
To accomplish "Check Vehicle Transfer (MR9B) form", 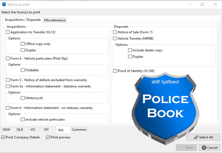I will pos(115,38).
